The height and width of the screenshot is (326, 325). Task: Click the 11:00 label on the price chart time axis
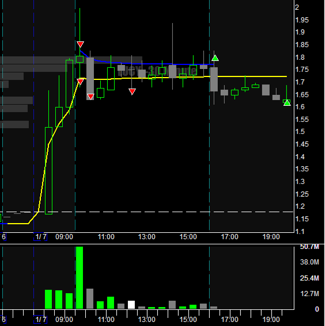point(106,237)
